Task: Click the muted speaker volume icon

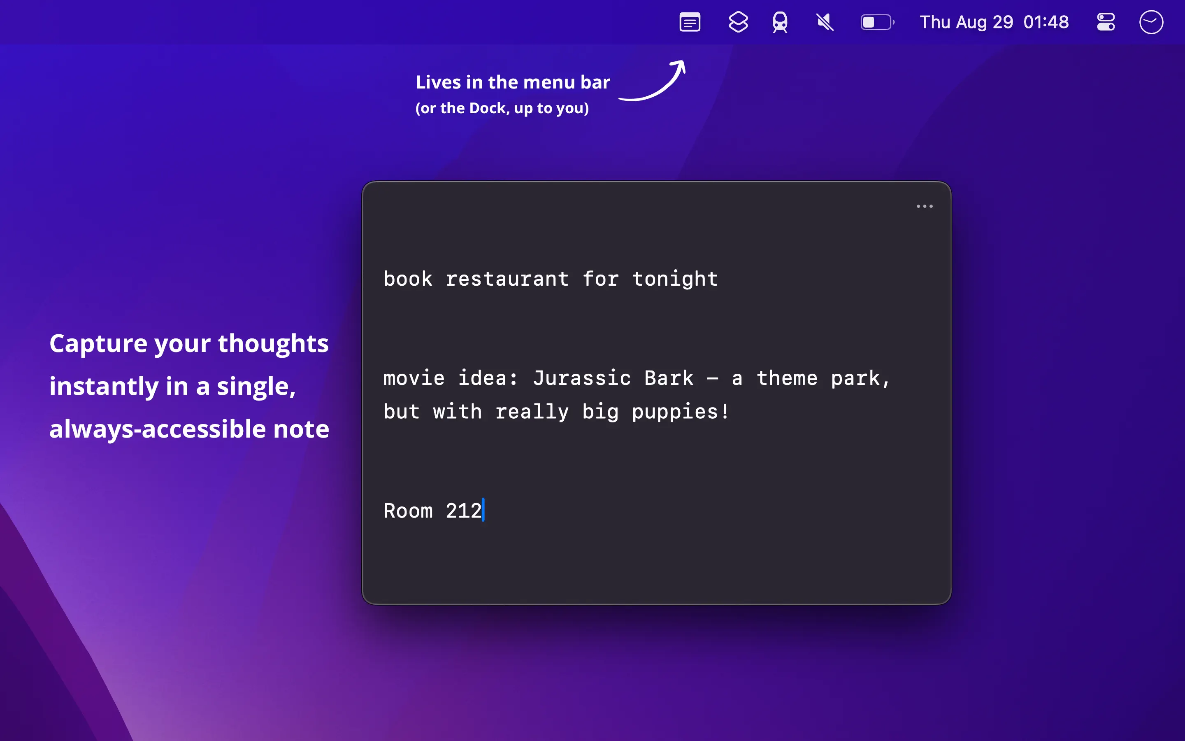Action: pos(825,22)
